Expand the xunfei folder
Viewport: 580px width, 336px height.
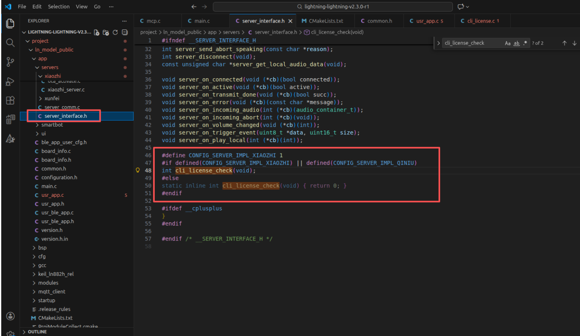tap(41, 98)
